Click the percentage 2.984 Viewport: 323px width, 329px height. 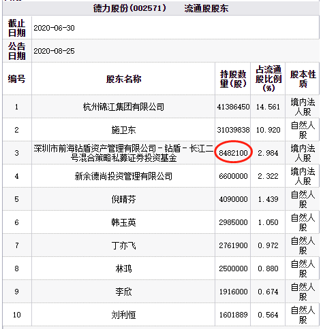pyautogui.click(x=268, y=153)
